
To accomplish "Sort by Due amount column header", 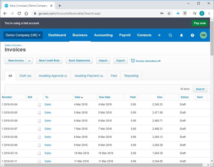I will pyautogui.click(x=159, y=97).
